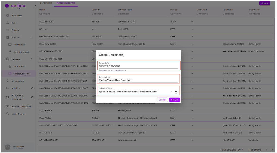Collapse the Labware section in sidebar
This screenshot has width=277, height=153.
(32, 59)
